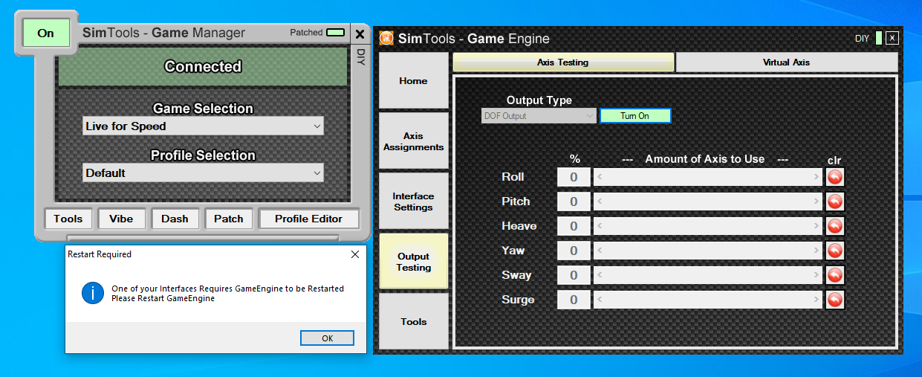Screen dimensions: 922x377
Task: Open the Vibe button in Game Manager
Action: point(122,219)
